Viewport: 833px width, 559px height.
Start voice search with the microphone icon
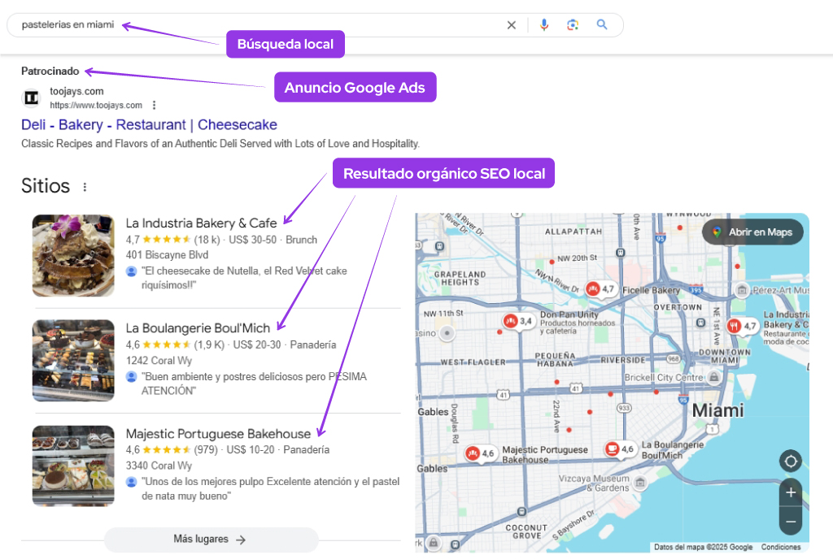click(x=544, y=25)
